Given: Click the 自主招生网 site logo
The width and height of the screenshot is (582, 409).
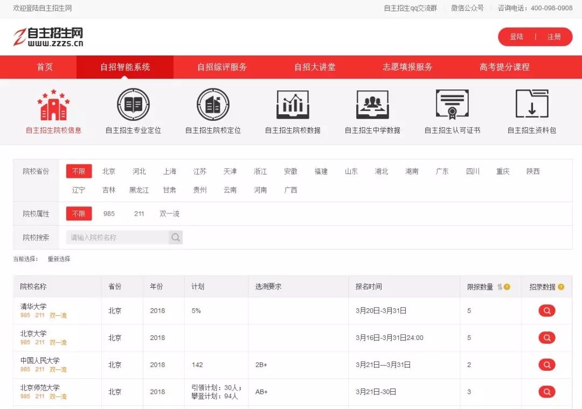Looking at the screenshot, I should (48, 37).
